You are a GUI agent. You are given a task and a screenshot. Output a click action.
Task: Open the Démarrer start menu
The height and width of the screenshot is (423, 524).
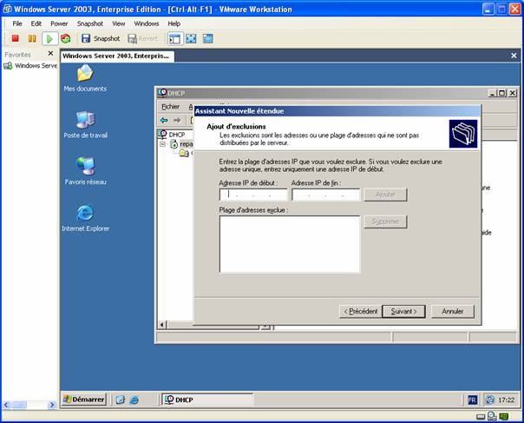click(x=84, y=400)
